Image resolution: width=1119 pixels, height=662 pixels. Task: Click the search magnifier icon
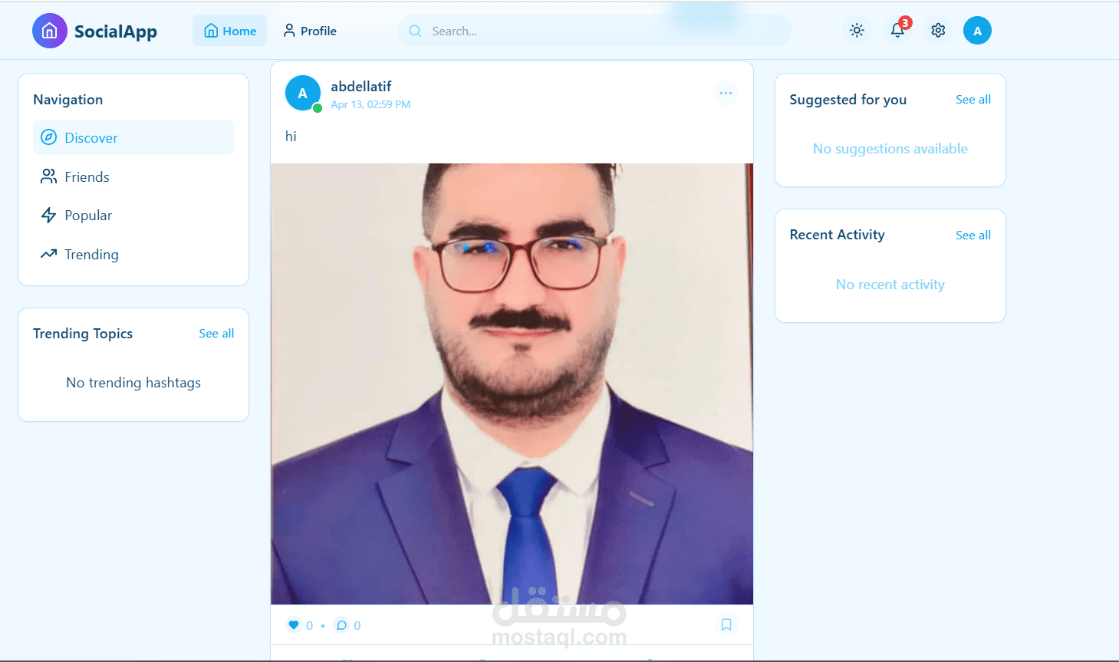415,31
